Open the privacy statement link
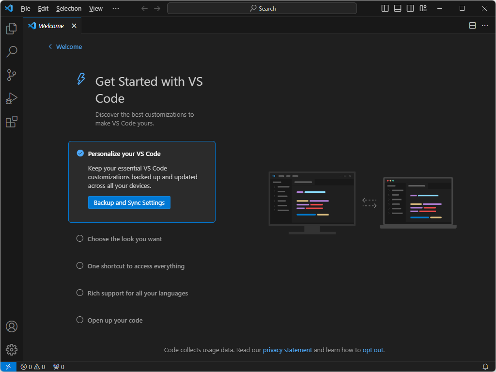 pos(287,350)
